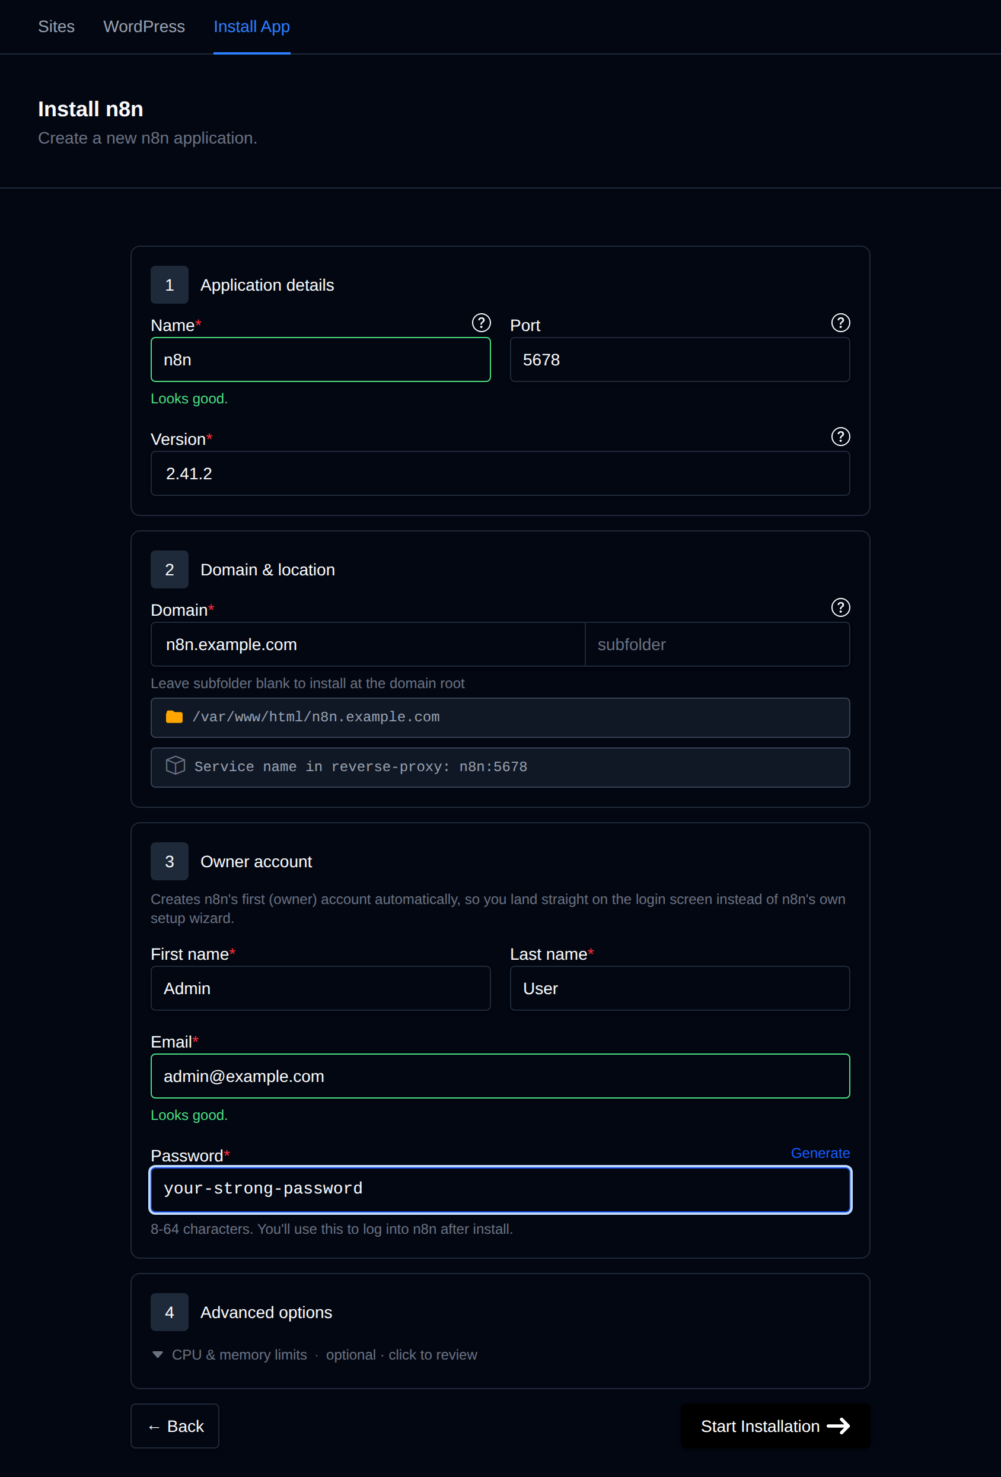The width and height of the screenshot is (1001, 1477).
Task: Click the /var/www/html/n8n.example.com path text
Action: point(316,717)
